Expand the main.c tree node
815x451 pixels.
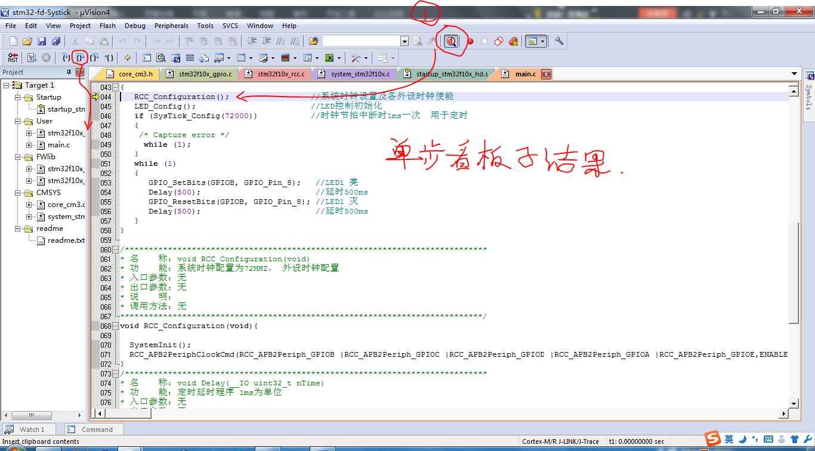29,145
